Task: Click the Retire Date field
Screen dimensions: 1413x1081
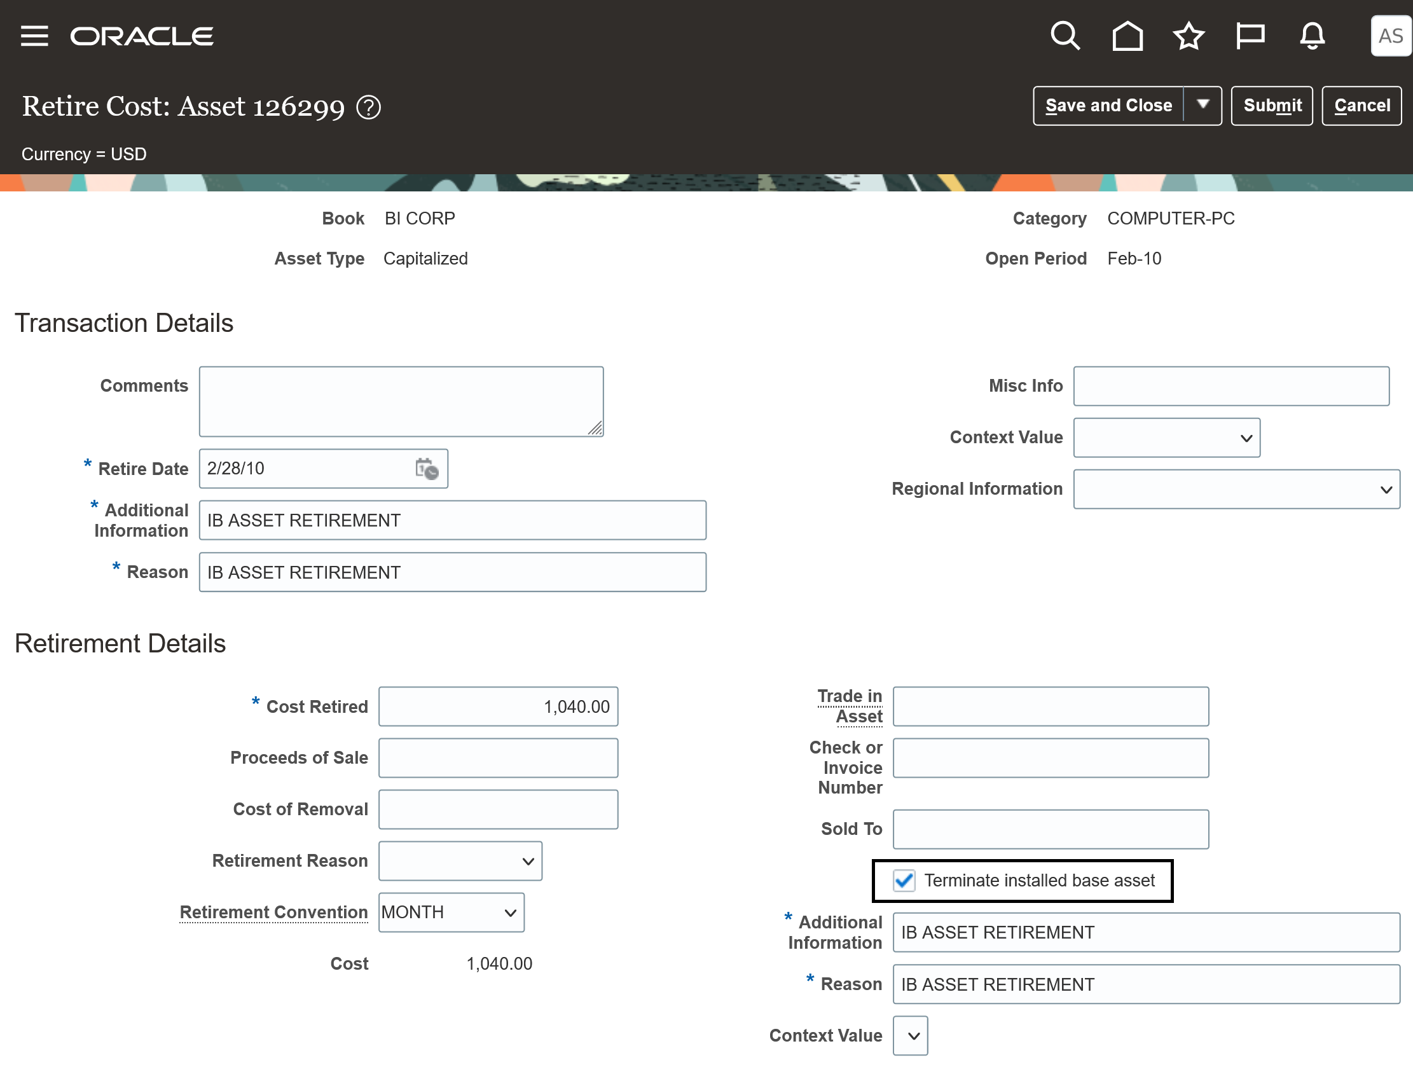Action: click(x=323, y=469)
